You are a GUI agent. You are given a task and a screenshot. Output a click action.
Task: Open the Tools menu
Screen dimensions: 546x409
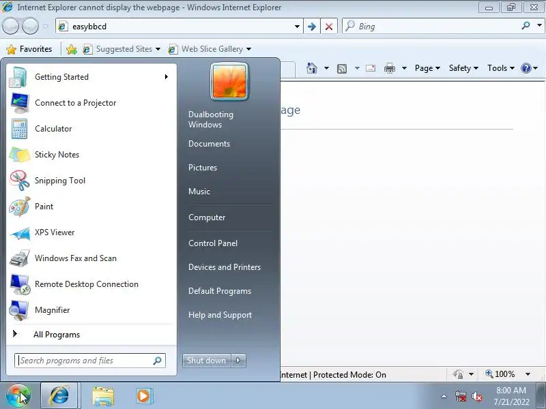(x=501, y=68)
